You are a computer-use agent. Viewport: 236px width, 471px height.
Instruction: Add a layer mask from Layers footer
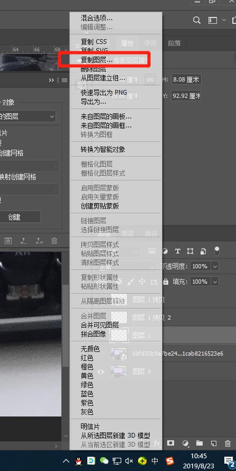[x=171, y=443]
